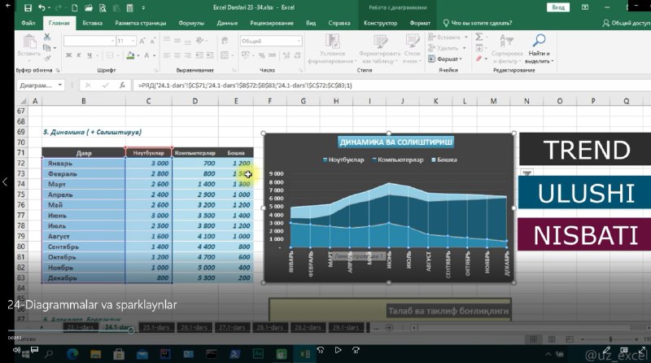Click the Conditional formatting icon
Image resolution: width=651 pixels, height=363 pixels.
333,42
